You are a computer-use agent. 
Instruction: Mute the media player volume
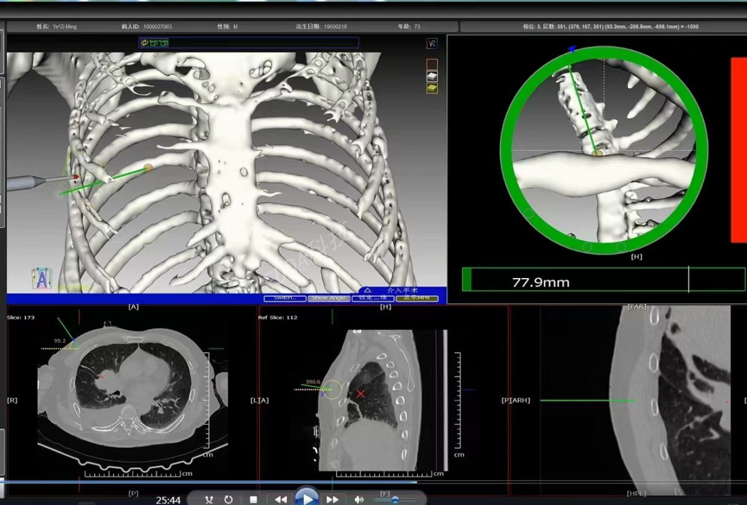[x=359, y=499]
